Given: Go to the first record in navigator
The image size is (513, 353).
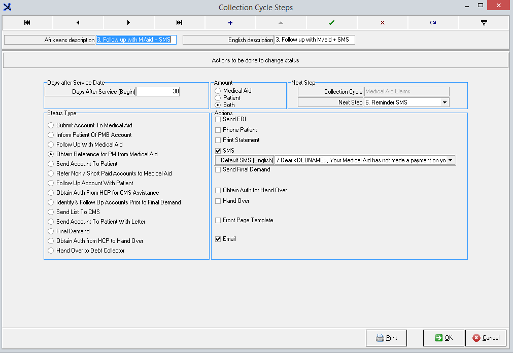Looking at the screenshot, I should (x=27, y=23).
